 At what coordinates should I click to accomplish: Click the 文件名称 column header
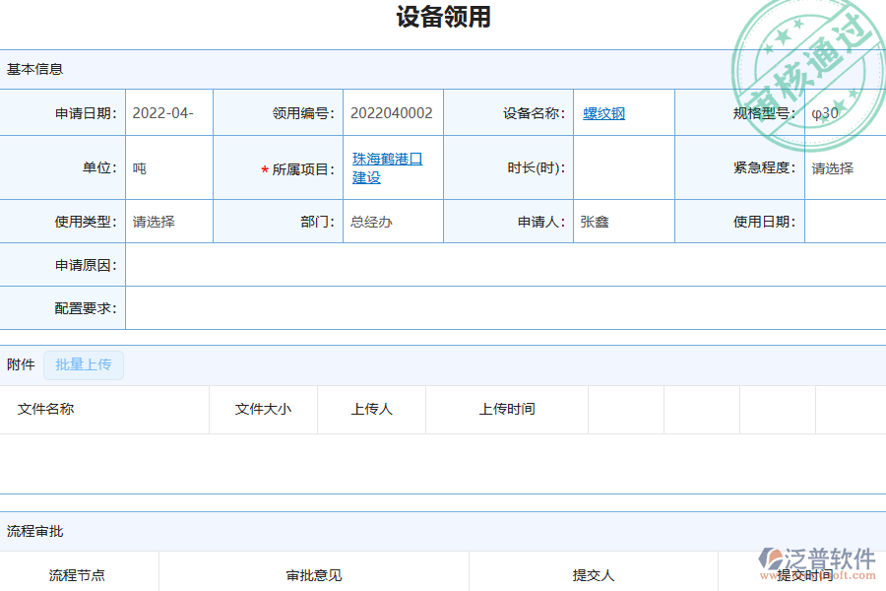click(x=46, y=409)
